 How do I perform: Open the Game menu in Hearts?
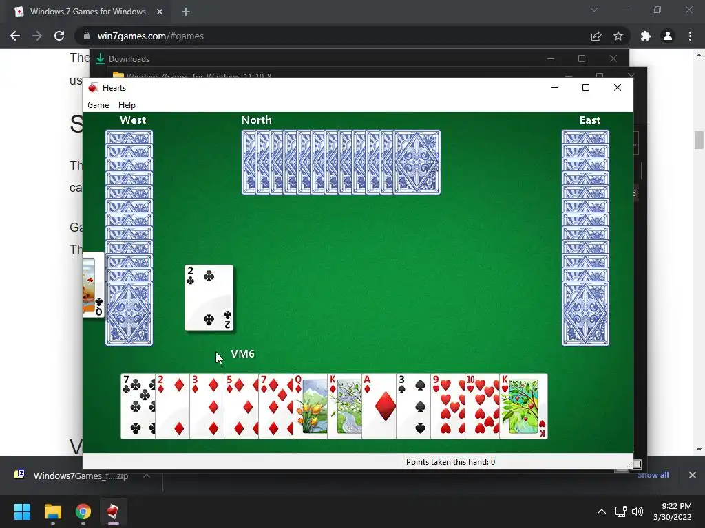98,105
